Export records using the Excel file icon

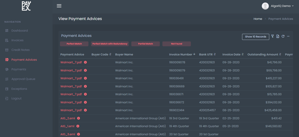278,36
